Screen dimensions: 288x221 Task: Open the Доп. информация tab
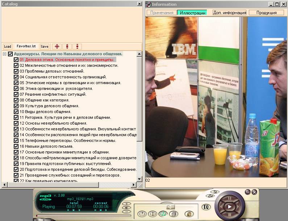click(230, 13)
